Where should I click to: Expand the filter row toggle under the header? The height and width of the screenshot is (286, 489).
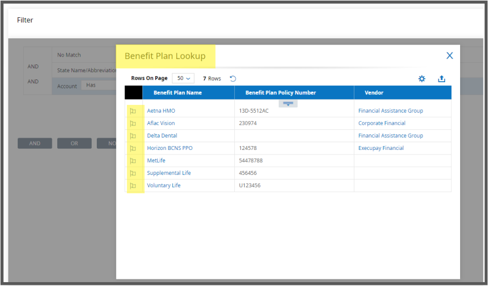pyautogui.click(x=288, y=104)
